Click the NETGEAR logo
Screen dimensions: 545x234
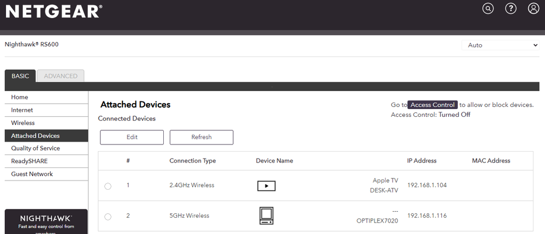pyautogui.click(x=54, y=11)
